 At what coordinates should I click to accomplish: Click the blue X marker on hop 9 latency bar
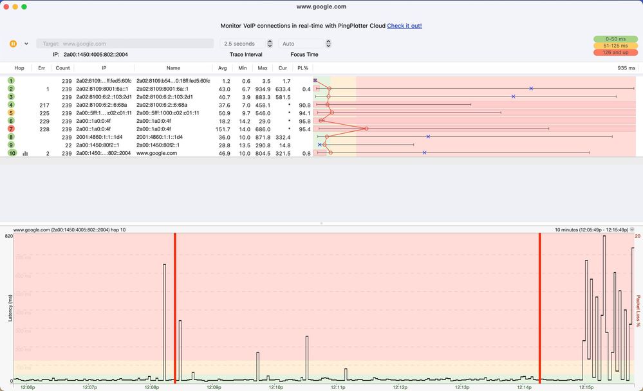(x=320, y=144)
